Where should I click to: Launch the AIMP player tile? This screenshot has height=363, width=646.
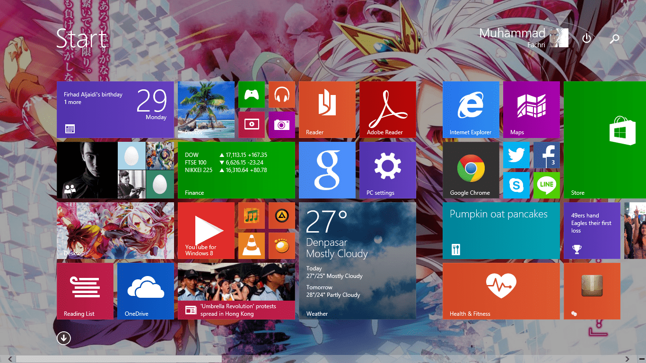[281, 216]
